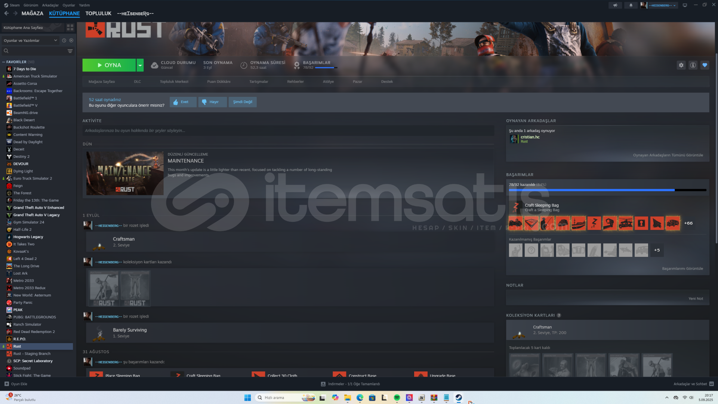The height and width of the screenshot is (404, 718).
Task: Open the notifications bell icon
Action: pos(631,5)
